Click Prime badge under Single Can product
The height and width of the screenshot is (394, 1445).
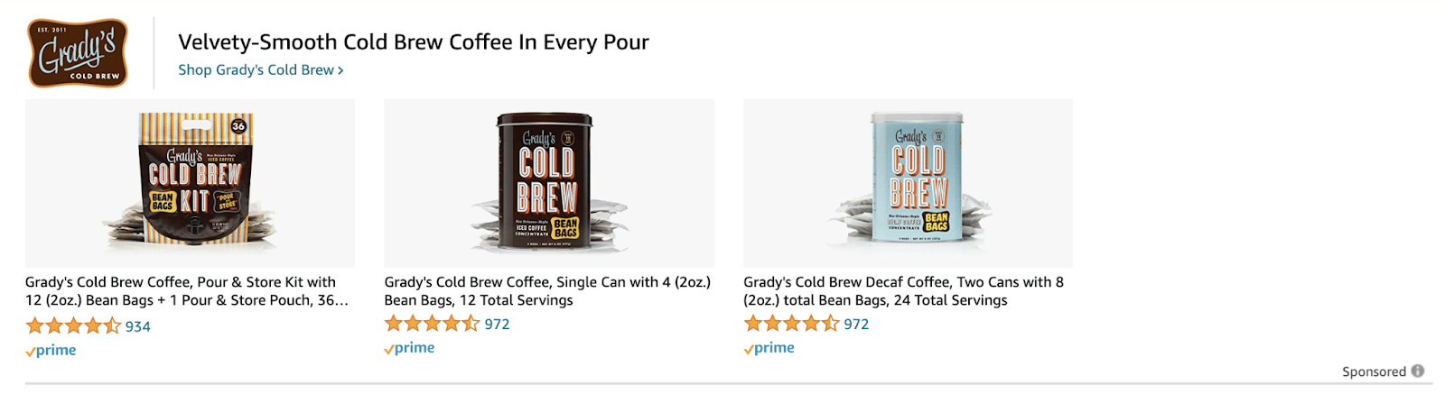[409, 348]
